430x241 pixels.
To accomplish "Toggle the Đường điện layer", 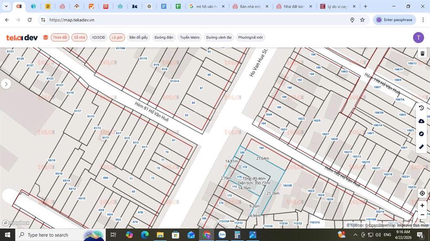I will pyautogui.click(x=164, y=37).
